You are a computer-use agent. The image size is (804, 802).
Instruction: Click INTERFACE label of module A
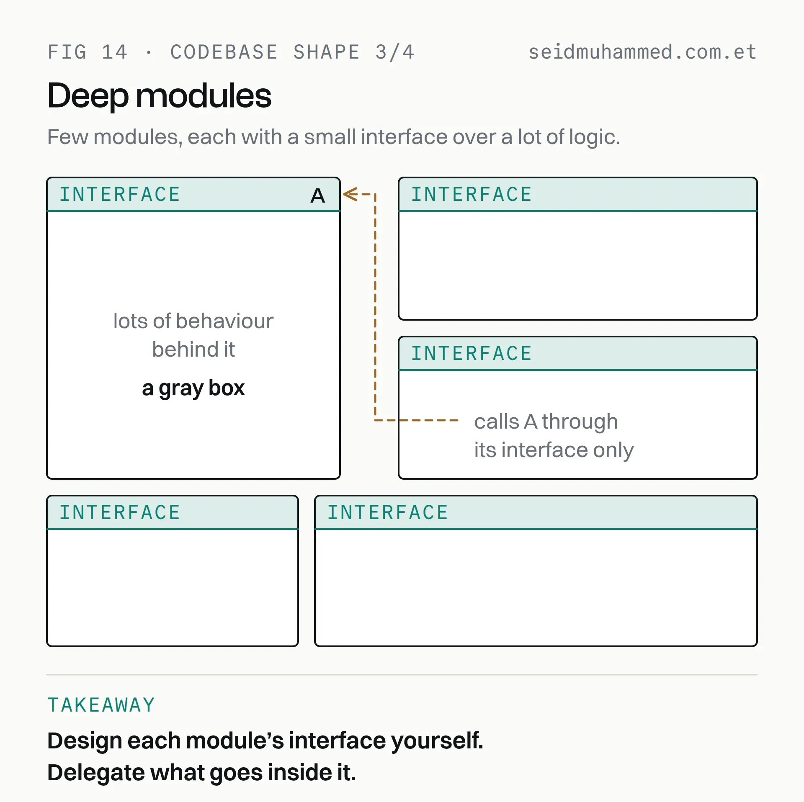pos(120,195)
